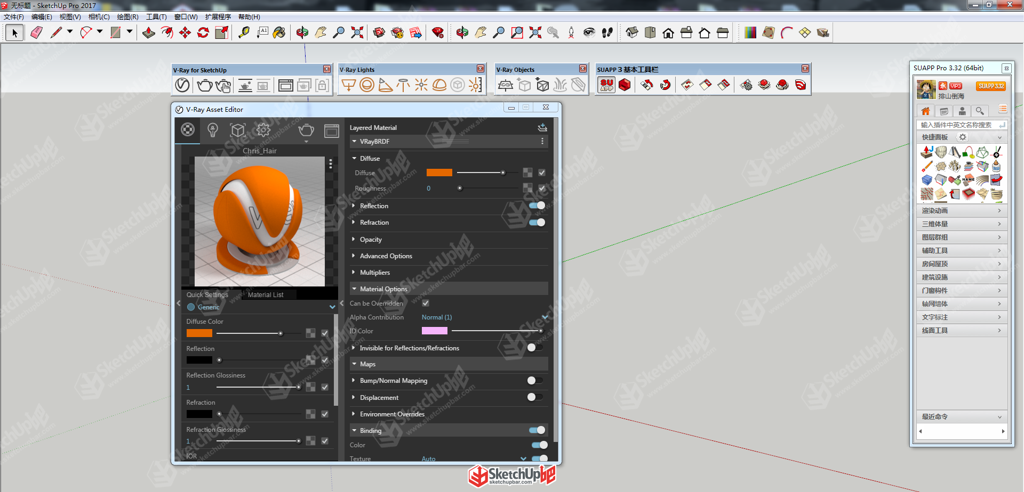1024x492 pixels.
Task: Select the Pencil line tool
Action: pos(56,33)
